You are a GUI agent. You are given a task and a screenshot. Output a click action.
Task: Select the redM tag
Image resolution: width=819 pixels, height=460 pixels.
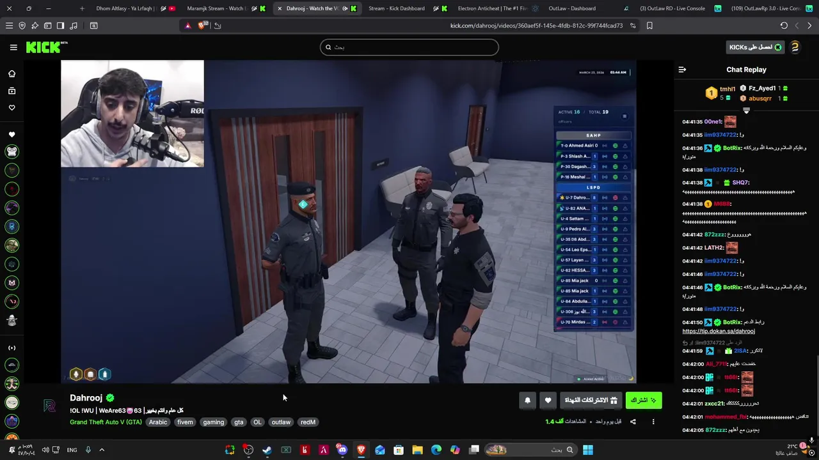point(308,422)
